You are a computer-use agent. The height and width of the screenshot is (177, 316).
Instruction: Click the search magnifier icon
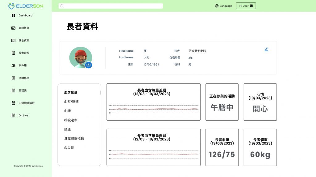(62, 6)
